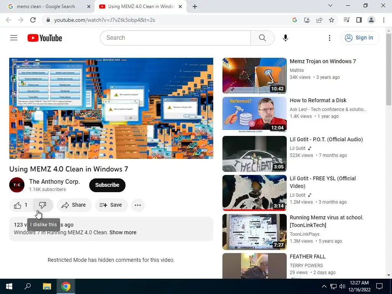392x294 pixels.
Task: Open File Explorer from the taskbar
Action: [47, 286]
